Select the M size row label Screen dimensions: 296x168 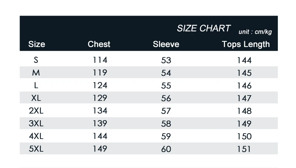coord(36,73)
